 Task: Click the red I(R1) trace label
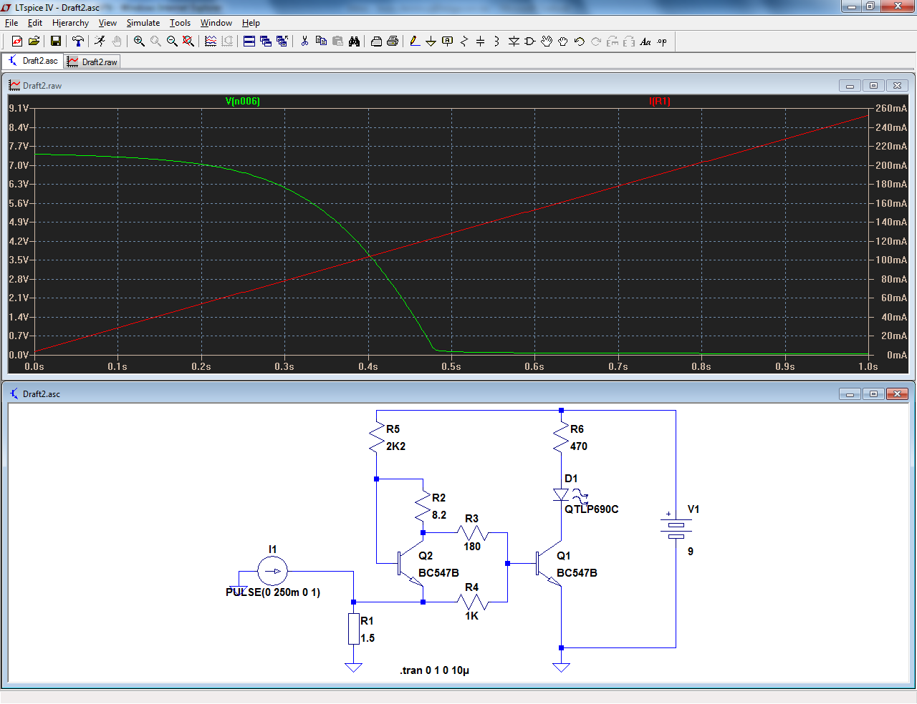tap(659, 101)
